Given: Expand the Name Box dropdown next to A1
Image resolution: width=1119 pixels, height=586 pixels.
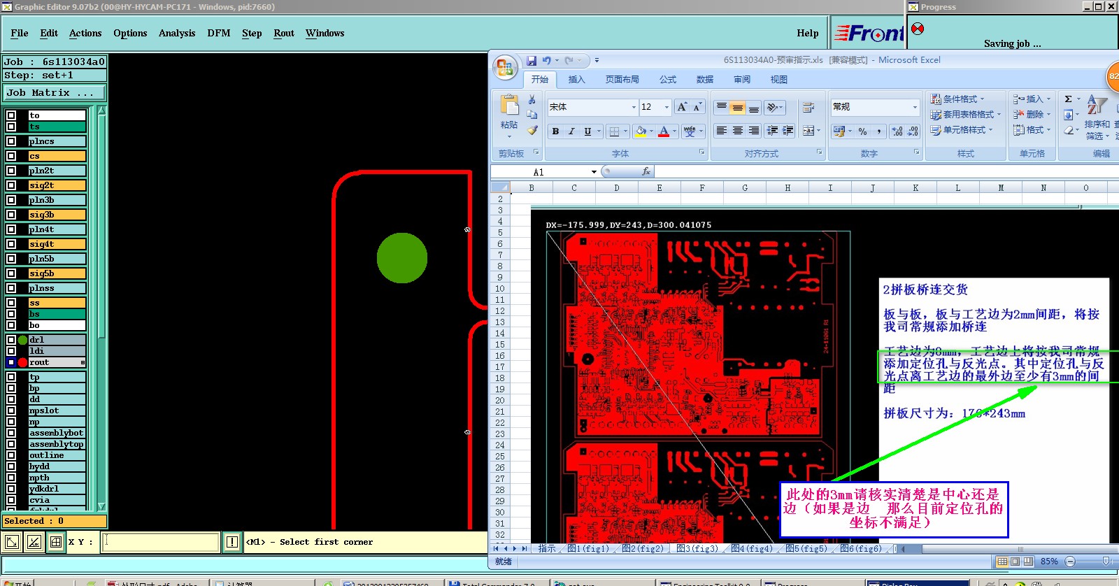Looking at the screenshot, I should 594,172.
